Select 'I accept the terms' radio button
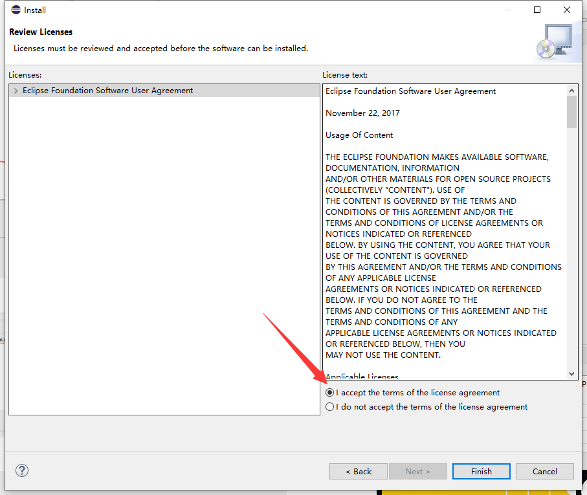Viewport: 587px width, 495px height. [x=330, y=393]
